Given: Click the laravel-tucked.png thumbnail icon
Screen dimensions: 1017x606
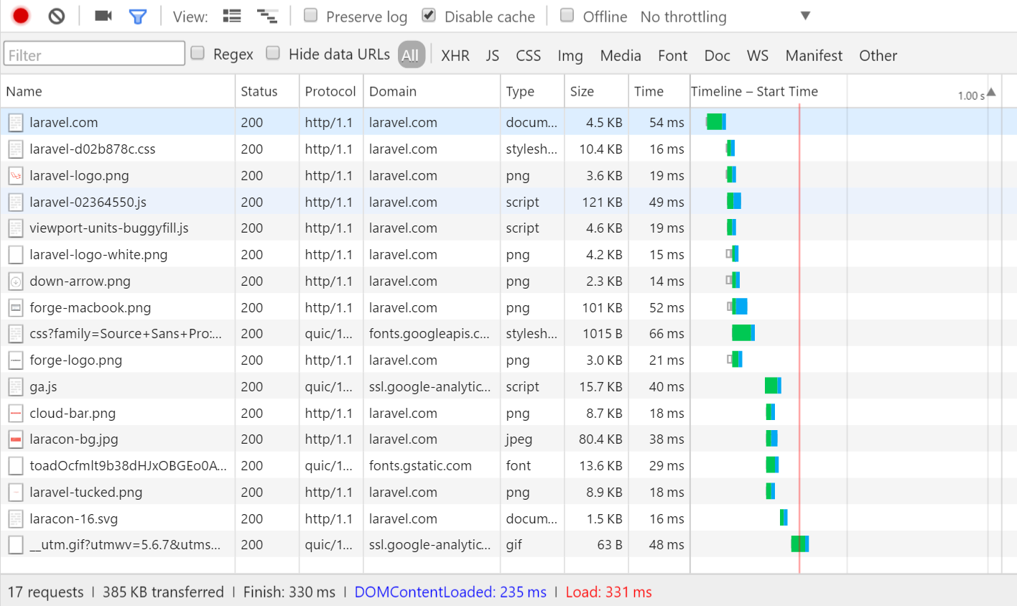Looking at the screenshot, I should (x=16, y=493).
